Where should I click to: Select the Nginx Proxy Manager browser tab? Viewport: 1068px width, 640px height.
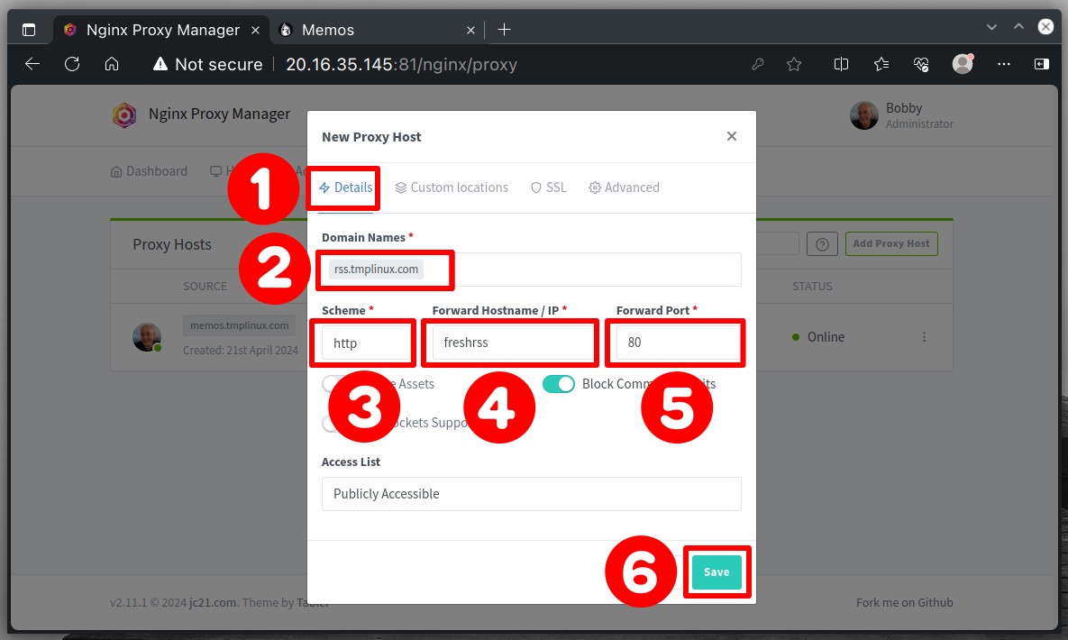pos(162,30)
